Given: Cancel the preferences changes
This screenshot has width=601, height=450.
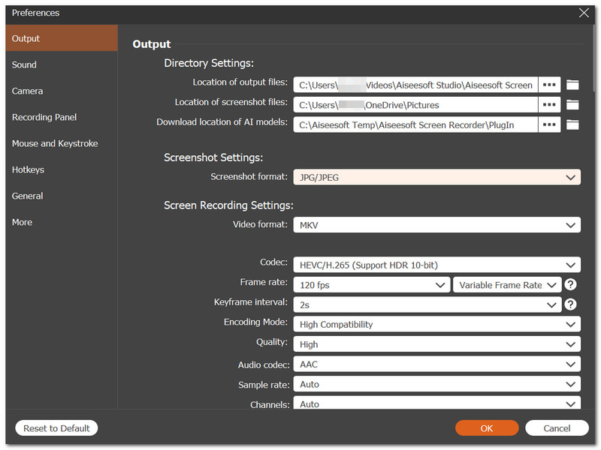Looking at the screenshot, I should tap(557, 428).
